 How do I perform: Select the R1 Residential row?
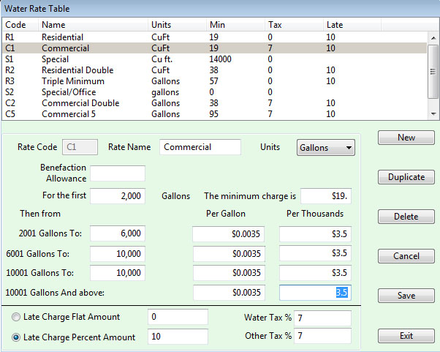tap(215, 37)
